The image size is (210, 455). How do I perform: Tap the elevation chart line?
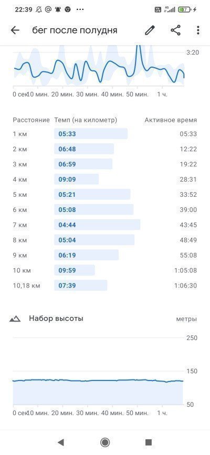98,380
